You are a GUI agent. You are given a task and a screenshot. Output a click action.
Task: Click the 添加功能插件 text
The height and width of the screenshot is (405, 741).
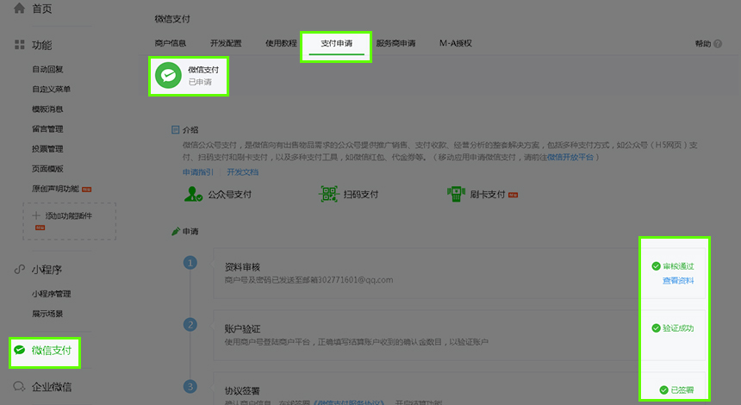click(69, 216)
